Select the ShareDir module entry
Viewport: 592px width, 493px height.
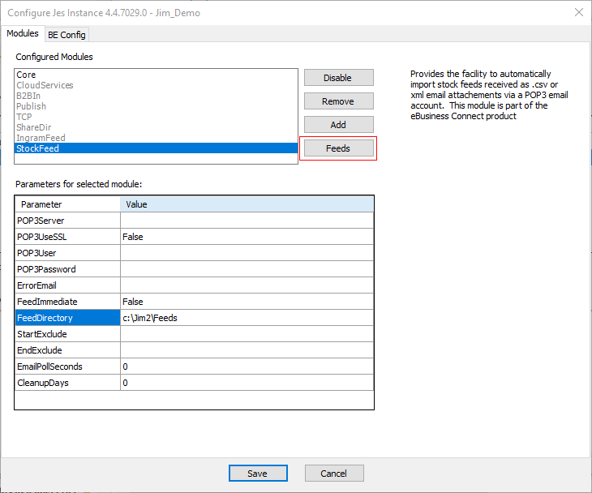tap(34, 127)
